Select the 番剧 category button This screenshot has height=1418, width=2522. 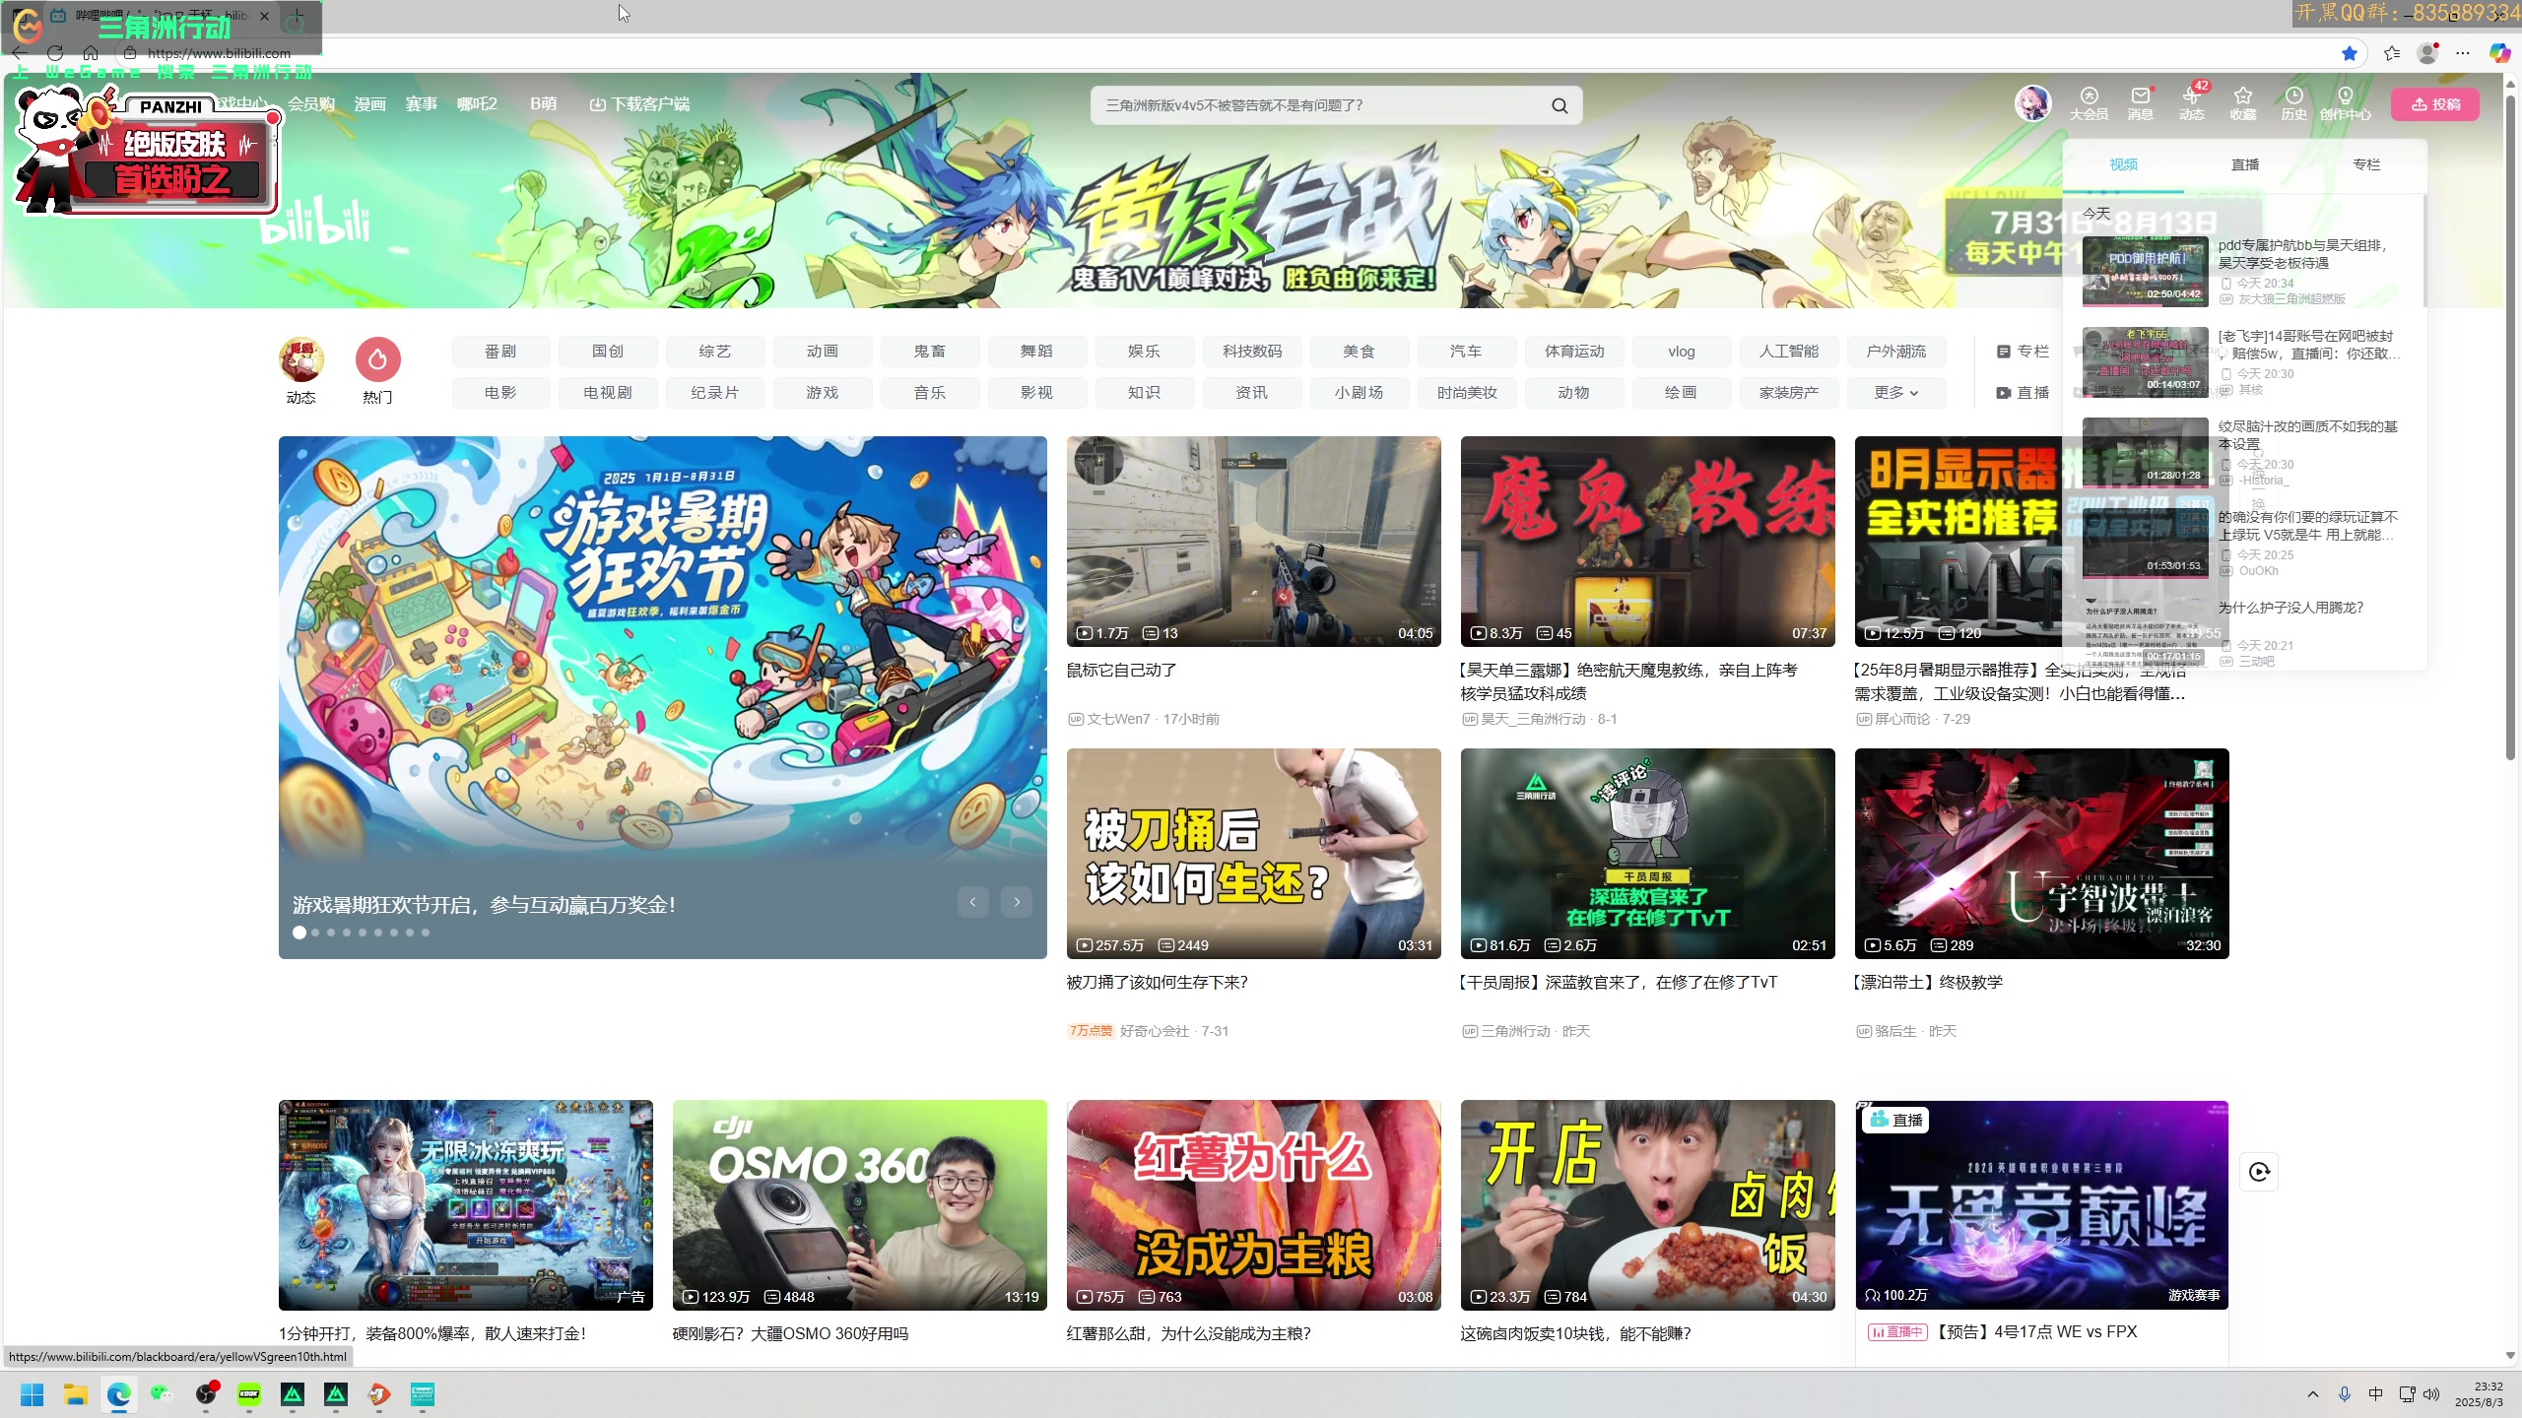[500, 352]
